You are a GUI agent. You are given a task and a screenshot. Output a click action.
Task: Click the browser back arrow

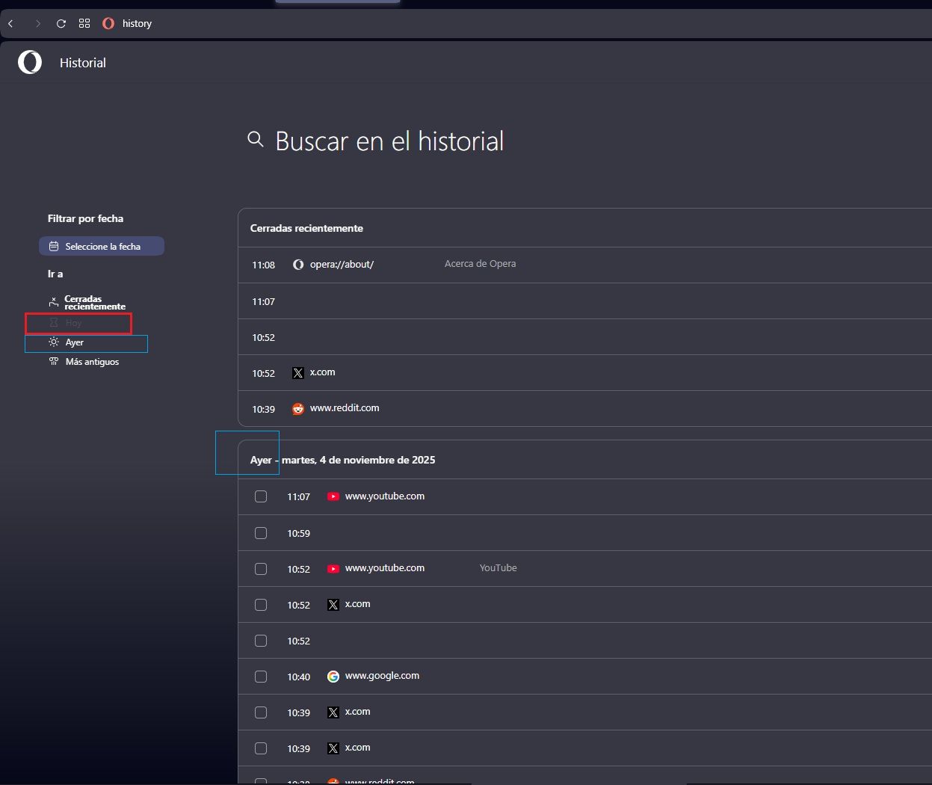11,24
